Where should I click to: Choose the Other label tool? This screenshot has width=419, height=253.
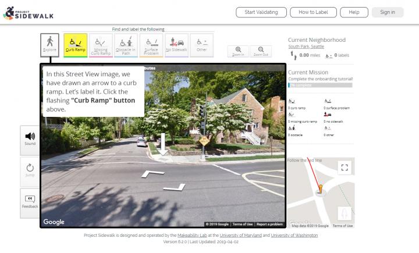point(201,44)
